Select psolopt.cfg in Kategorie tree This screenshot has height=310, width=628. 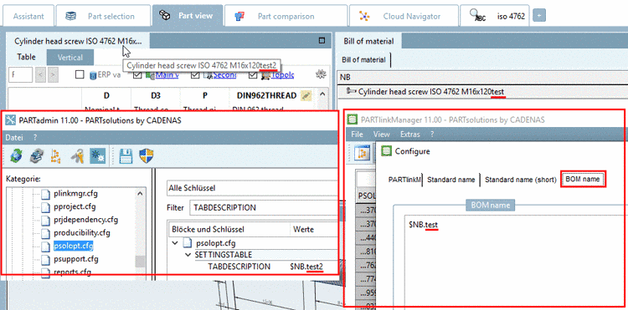tap(74, 246)
